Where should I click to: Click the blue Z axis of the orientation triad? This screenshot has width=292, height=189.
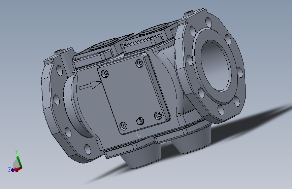13,170
